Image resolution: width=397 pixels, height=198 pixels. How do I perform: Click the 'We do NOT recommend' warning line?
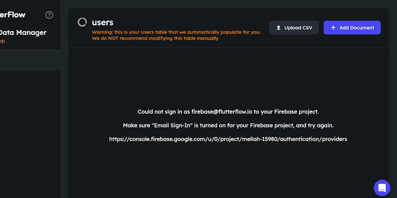(x=155, y=38)
